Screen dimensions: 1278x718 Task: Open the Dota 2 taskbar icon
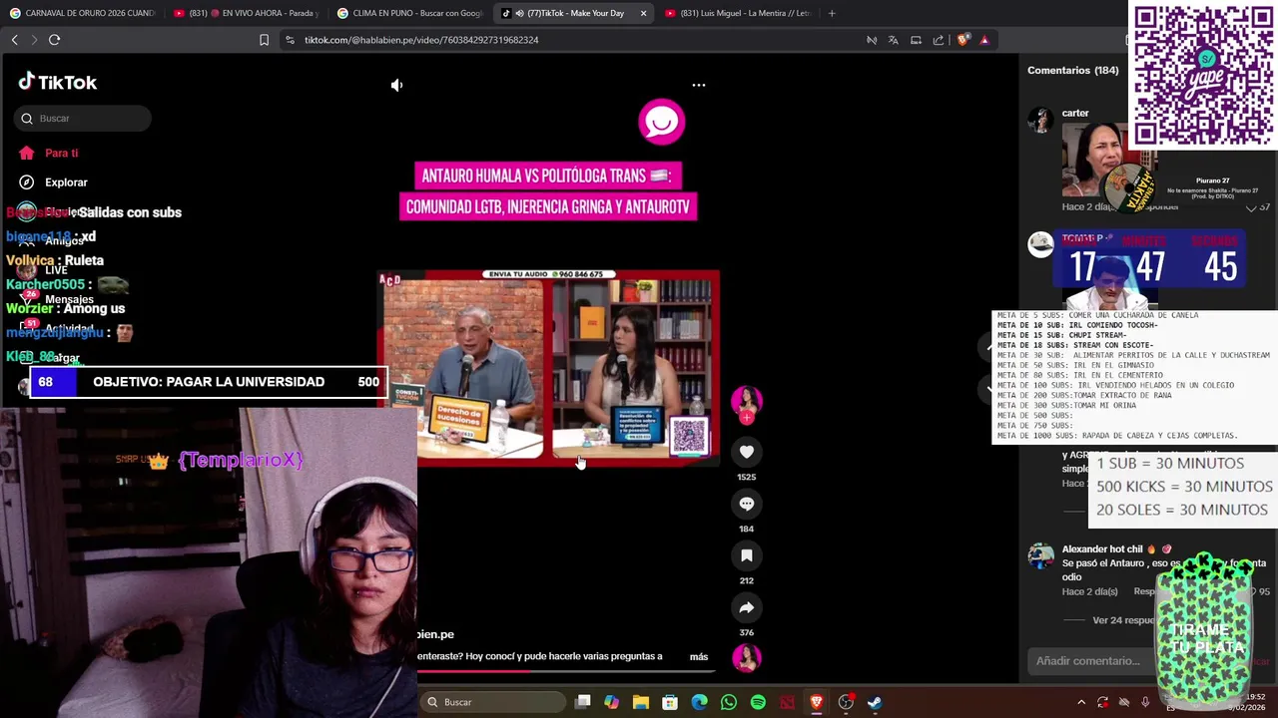tap(787, 702)
